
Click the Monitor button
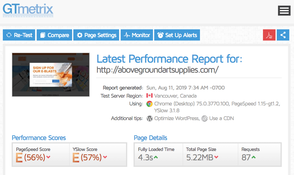(x=137, y=35)
